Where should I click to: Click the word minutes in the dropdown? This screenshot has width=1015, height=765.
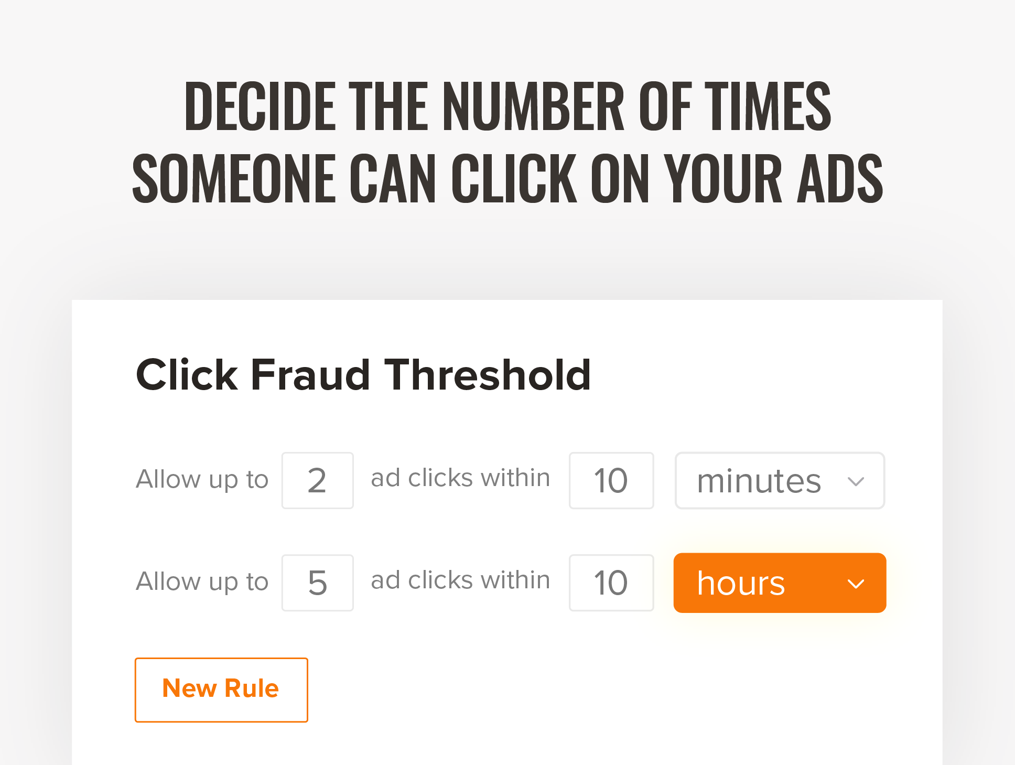coord(759,481)
